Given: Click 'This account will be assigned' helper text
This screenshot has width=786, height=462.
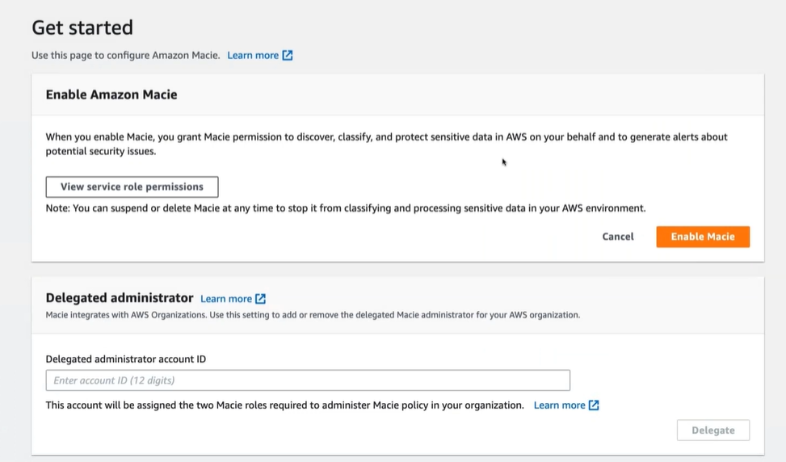Looking at the screenshot, I should tap(284, 405).
